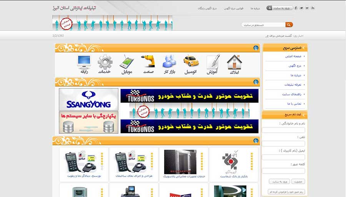
Task: Open the SsangYong banner ad
Action: 88,99
